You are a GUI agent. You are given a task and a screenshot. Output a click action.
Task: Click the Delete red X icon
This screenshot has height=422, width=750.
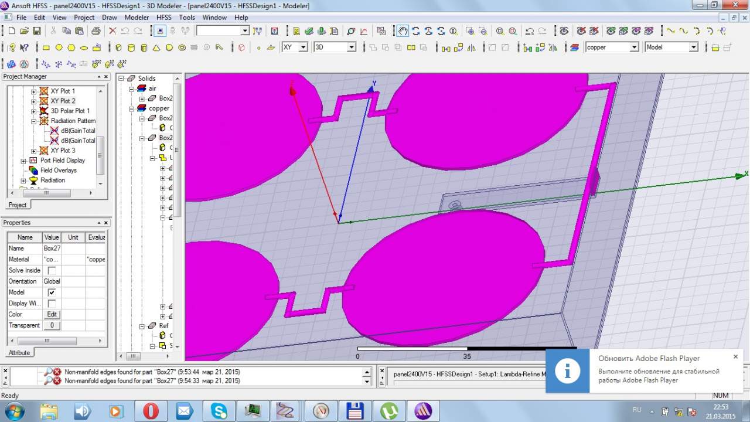point(112,31)
